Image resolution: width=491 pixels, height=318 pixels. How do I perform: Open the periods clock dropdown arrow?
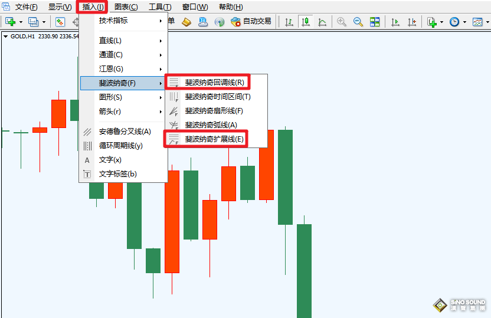(x=464, y=22)
